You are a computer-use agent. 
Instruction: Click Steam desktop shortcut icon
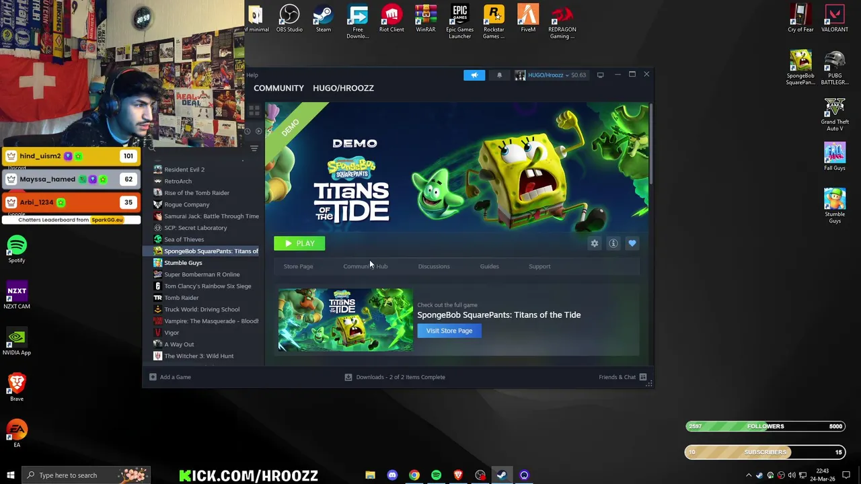coord(323,19)
